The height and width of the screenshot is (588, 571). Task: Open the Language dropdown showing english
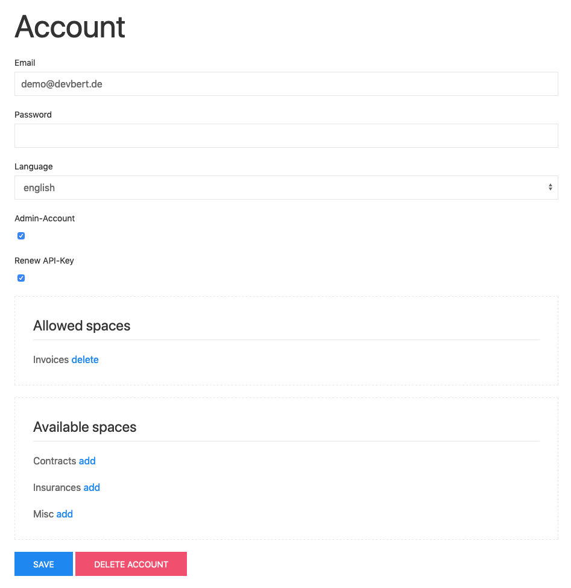286,188
